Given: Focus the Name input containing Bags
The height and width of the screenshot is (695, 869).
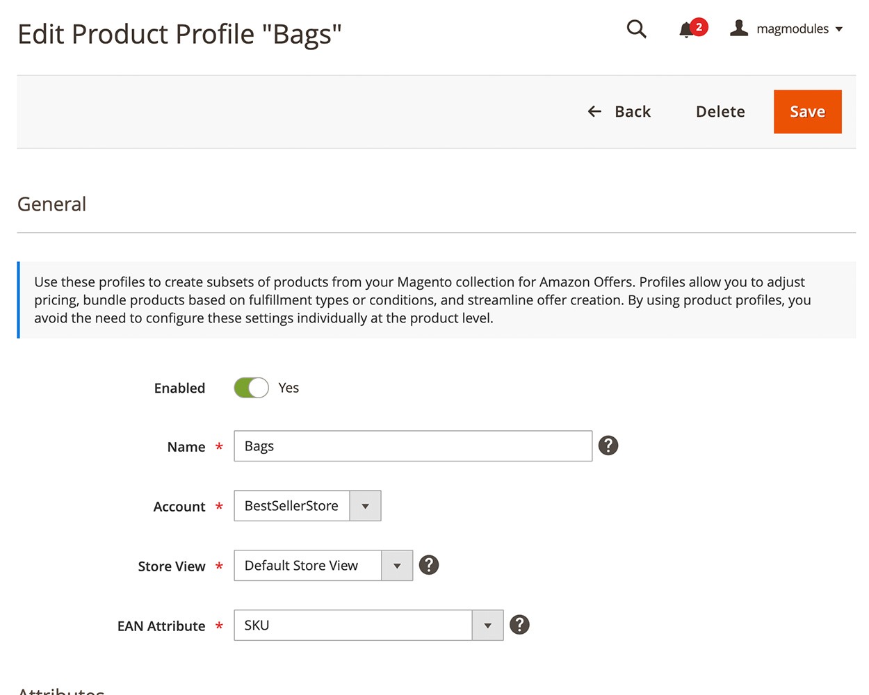Looking at the screenshot, I should pos(413,446).
